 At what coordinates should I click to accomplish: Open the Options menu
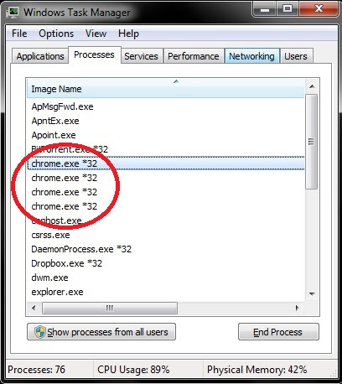[56, 34]
